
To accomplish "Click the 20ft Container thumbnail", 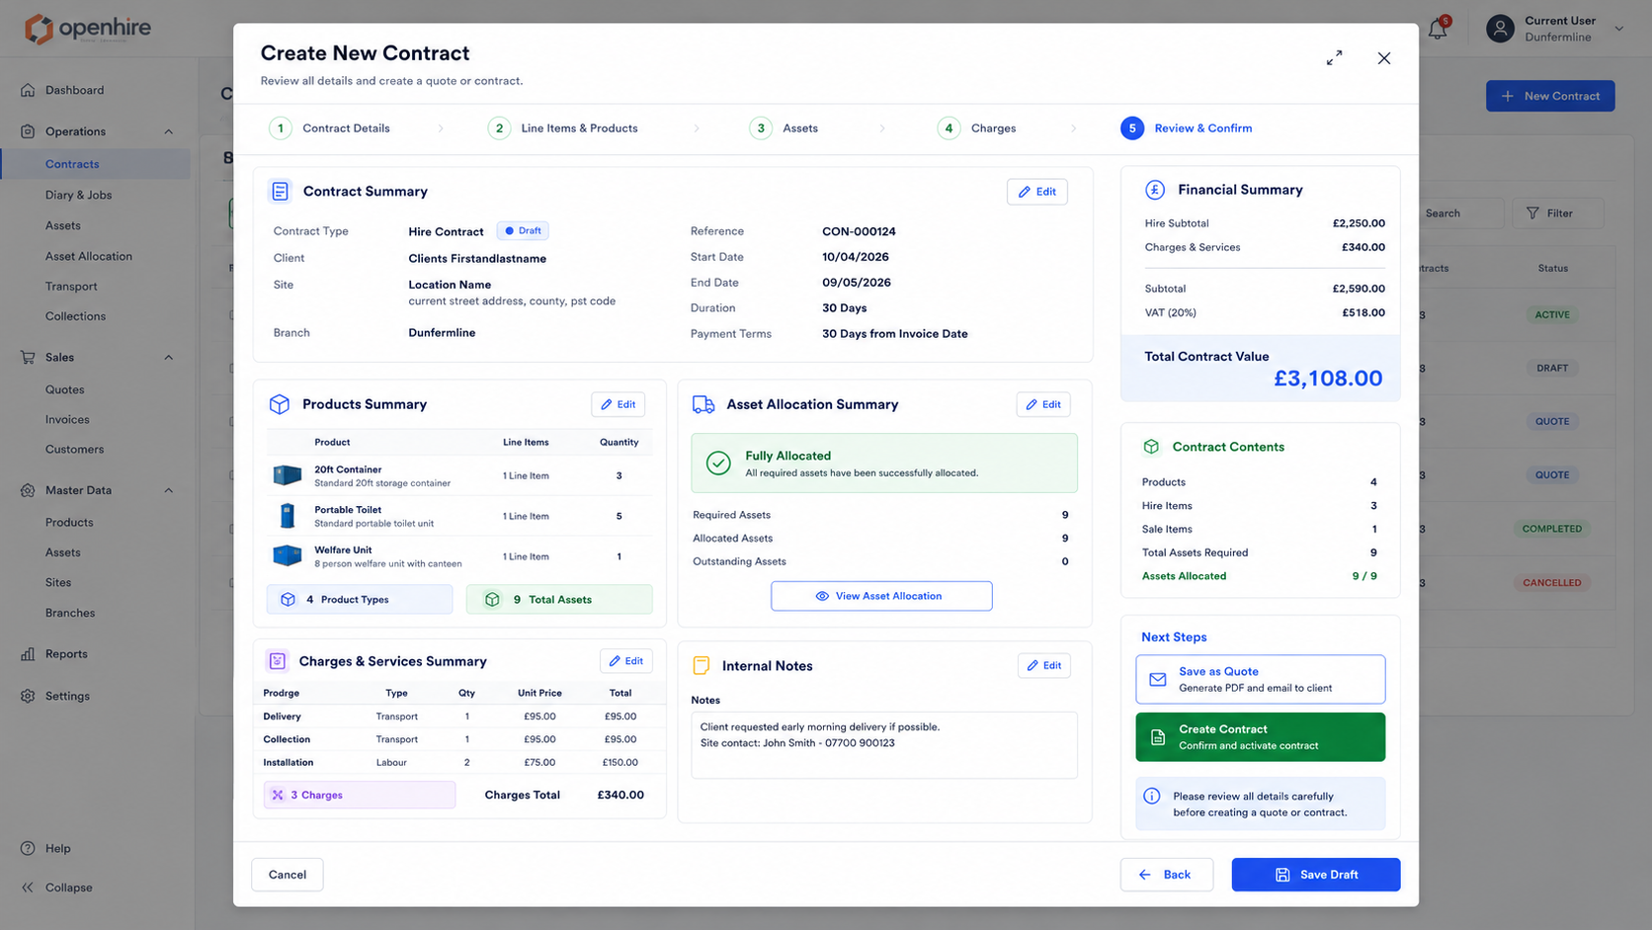I will (288, 475).
